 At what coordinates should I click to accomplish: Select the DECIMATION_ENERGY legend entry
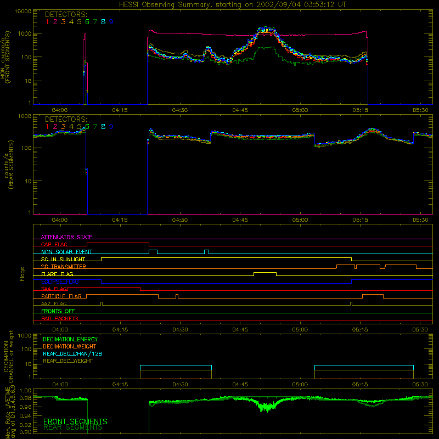(70, 339)
